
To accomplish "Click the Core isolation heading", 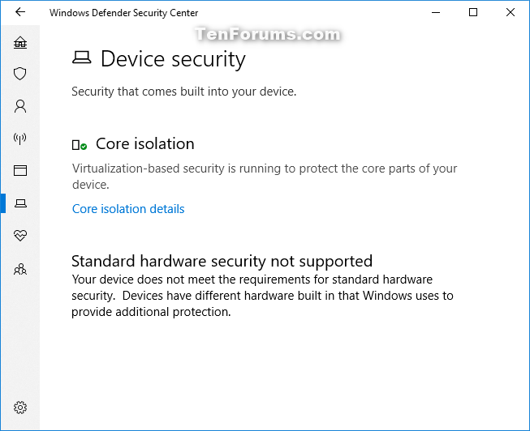I will pos(145,143).
